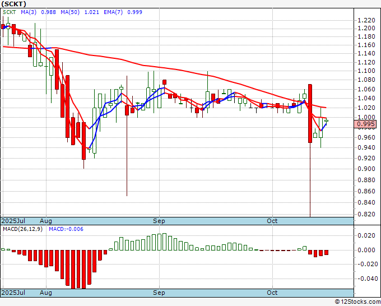Click the (SCKT) chart title
This screenshot has height=306, width=381.
tap(14, 4)
